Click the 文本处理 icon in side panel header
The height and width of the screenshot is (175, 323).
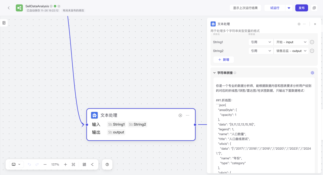tap(213, 24)
